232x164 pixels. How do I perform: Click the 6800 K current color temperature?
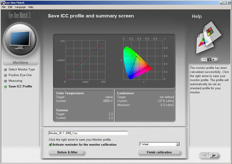point(108,101)
